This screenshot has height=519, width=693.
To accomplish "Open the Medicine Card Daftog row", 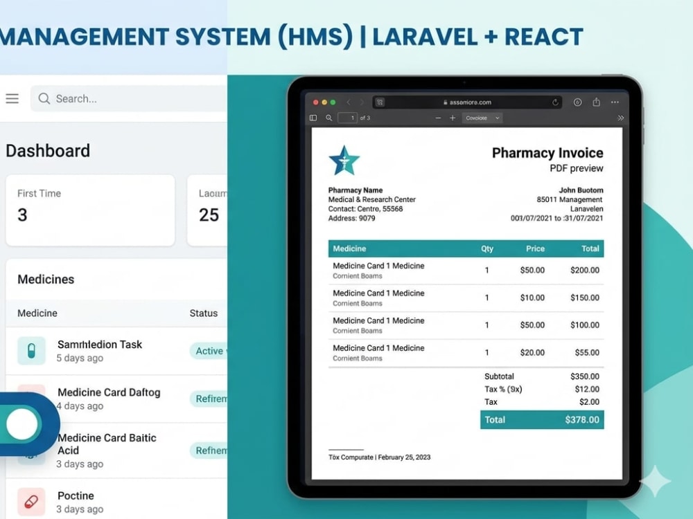I will [x=116, y=399].
